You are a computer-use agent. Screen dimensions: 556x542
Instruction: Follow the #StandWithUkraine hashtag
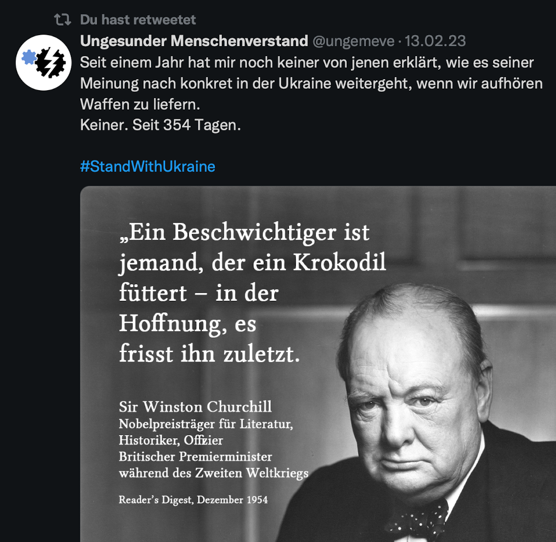point(148,167)
